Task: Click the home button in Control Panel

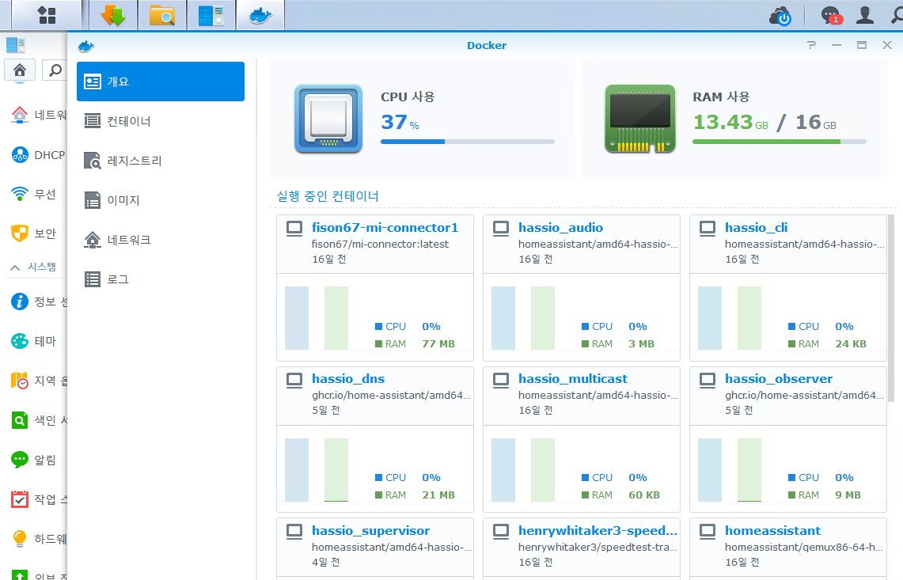Action: (x=20, y=70)
